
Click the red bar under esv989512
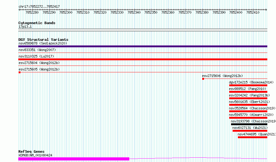[248, 92]
